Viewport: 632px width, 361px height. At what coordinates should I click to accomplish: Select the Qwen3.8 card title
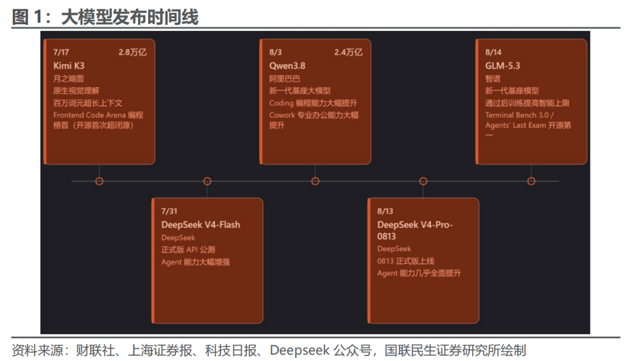(287, 66)
